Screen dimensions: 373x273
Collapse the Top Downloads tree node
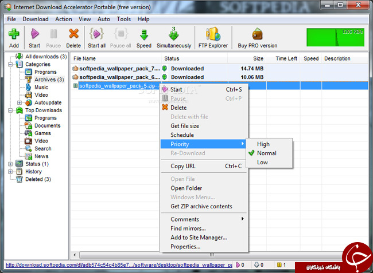10,110
